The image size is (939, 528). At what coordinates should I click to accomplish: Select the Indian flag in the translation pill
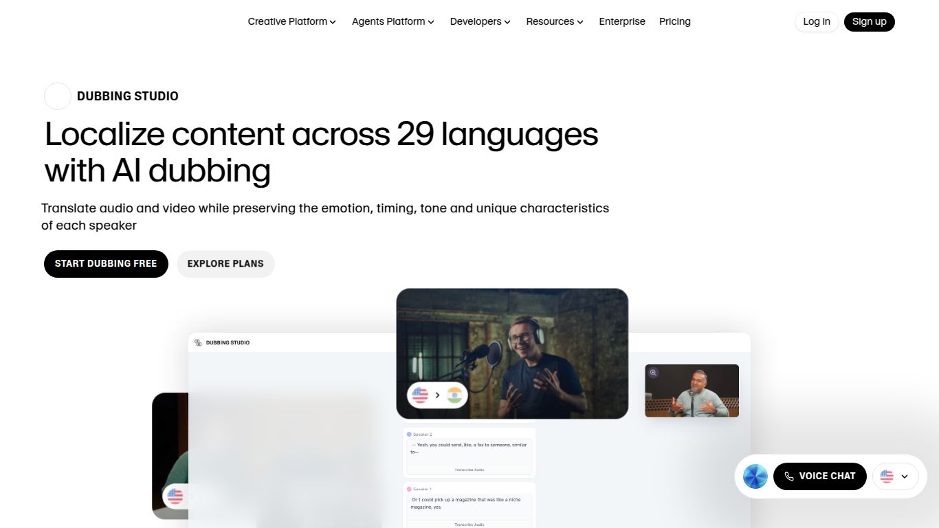[454, 395]
